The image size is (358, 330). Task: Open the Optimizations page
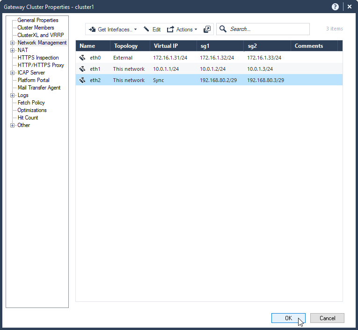(32, 110)
